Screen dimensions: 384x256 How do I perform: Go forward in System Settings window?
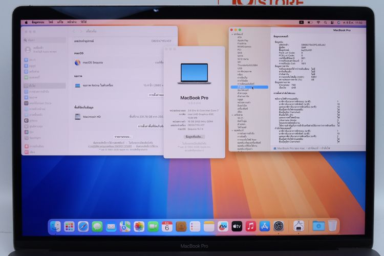tap(80, 31)
